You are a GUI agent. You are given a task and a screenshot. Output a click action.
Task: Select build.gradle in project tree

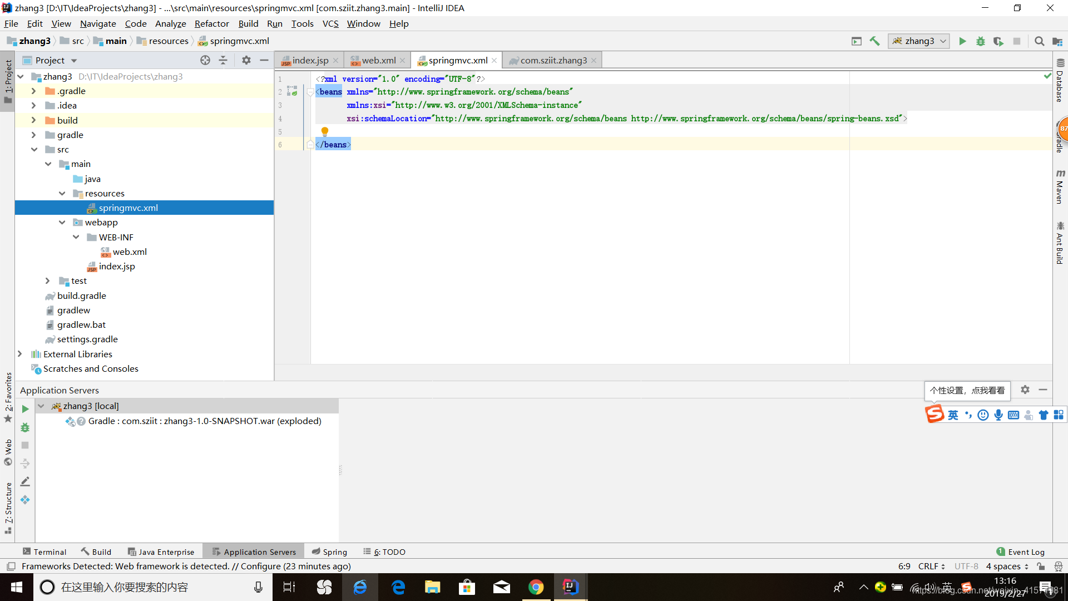81,295
